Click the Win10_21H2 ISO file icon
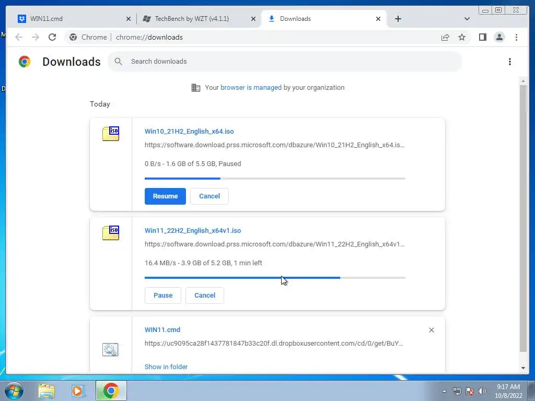Viewport: 535px width, 401px height. [111, 134]
